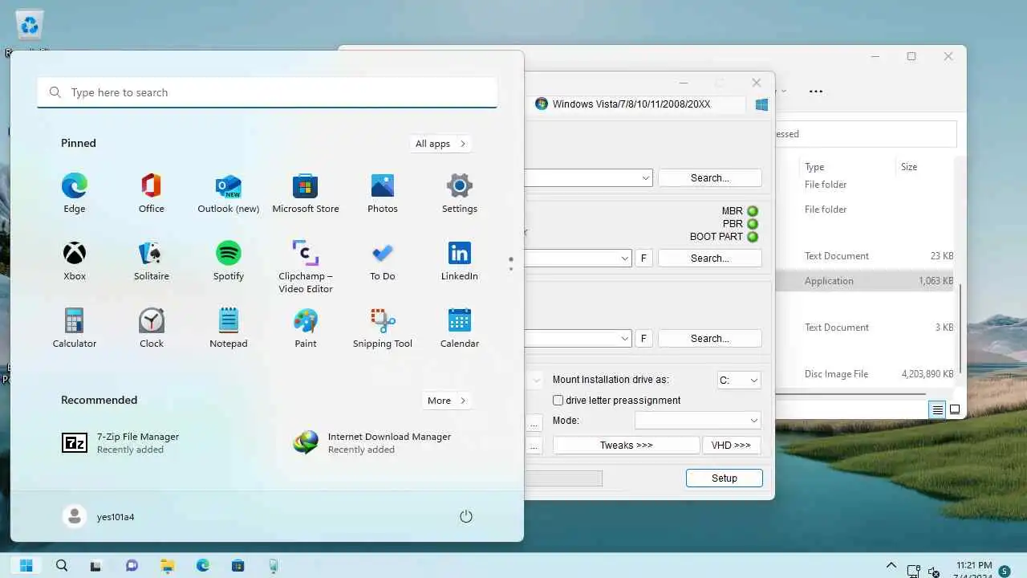1027x578 pixels.
Task: Show All apps list
Action: pos(440,144)
